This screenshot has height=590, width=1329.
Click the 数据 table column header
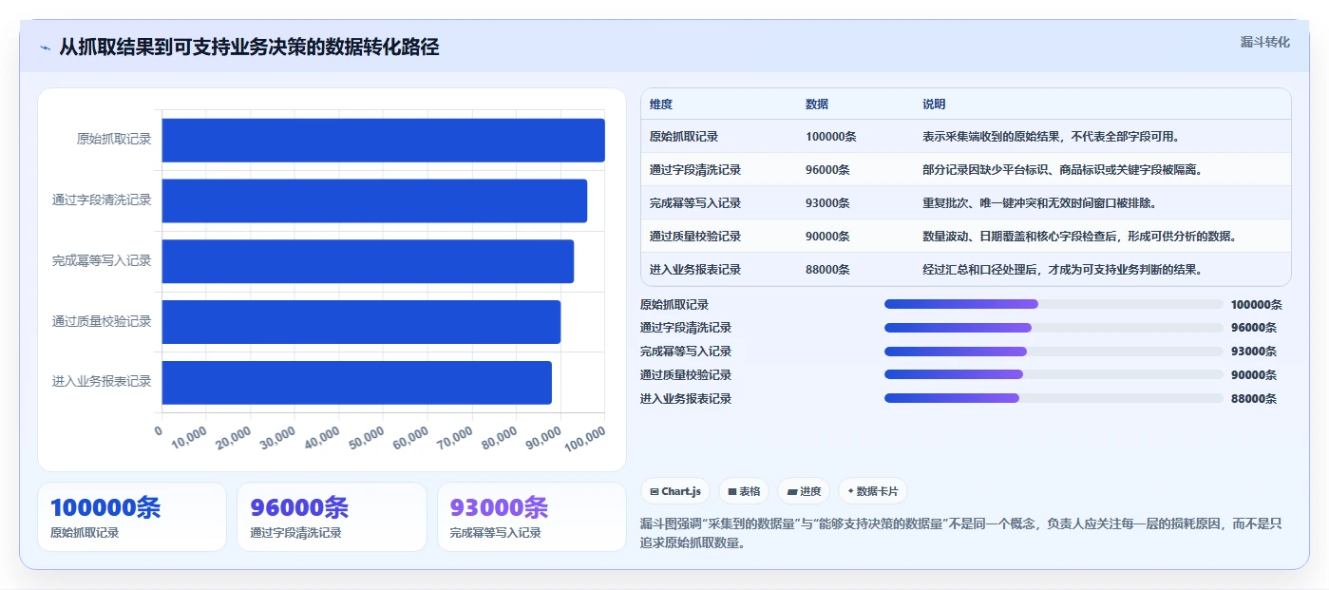coord(817,105)
